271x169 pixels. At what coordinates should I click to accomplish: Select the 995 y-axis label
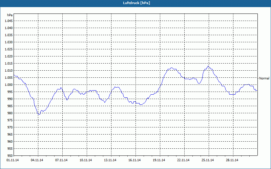[x=10, y=92]
